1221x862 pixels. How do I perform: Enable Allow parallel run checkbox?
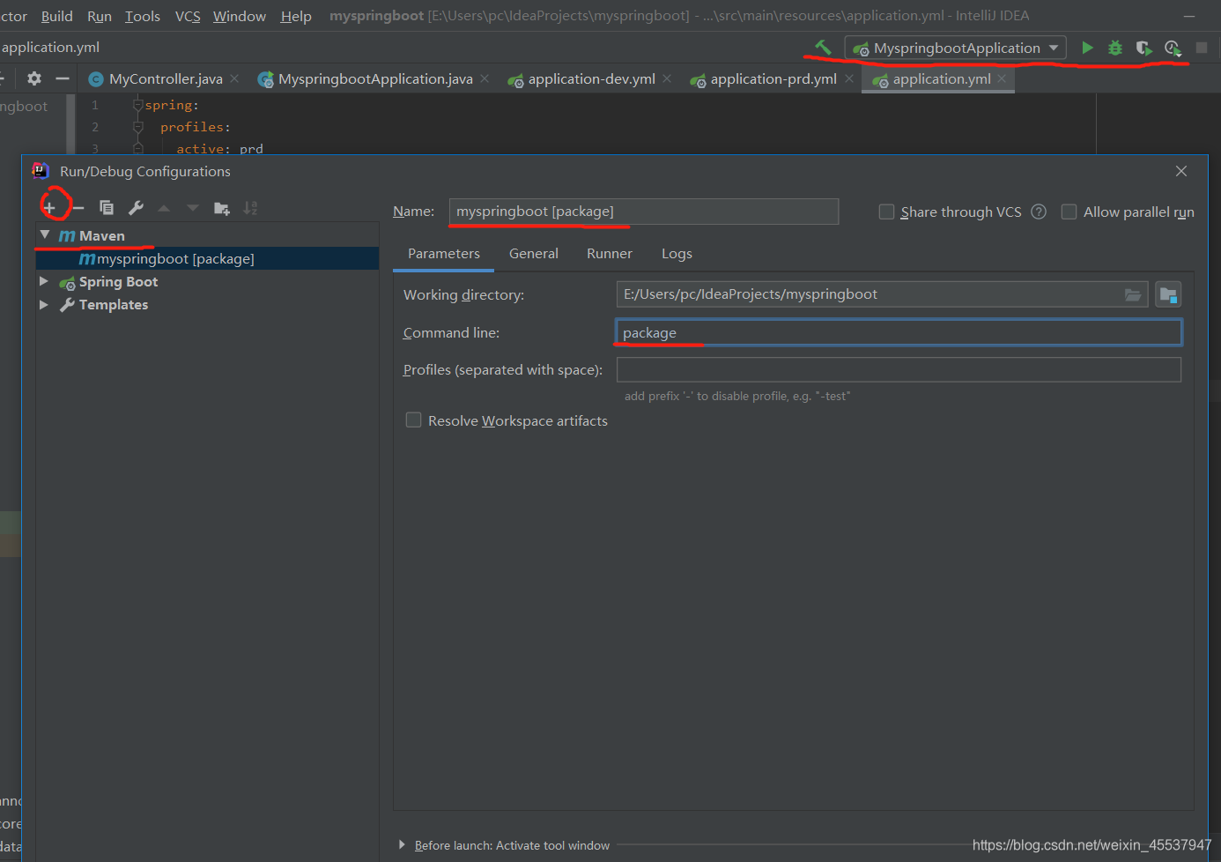(1069, 212)
